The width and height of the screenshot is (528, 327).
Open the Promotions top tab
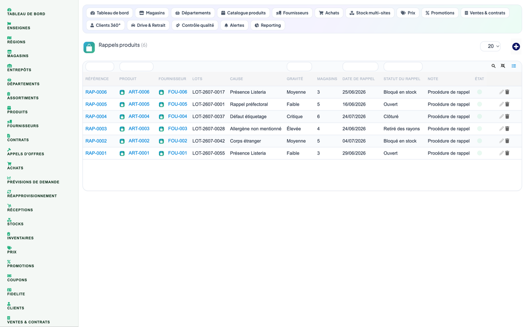click(x=440, y=13)
